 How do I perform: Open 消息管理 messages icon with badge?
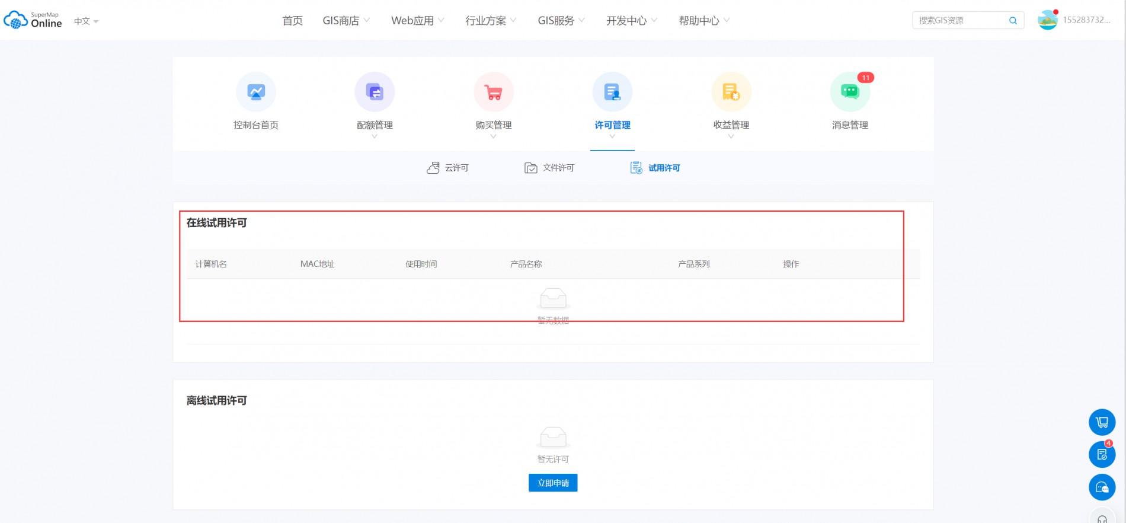pos(850,92)
